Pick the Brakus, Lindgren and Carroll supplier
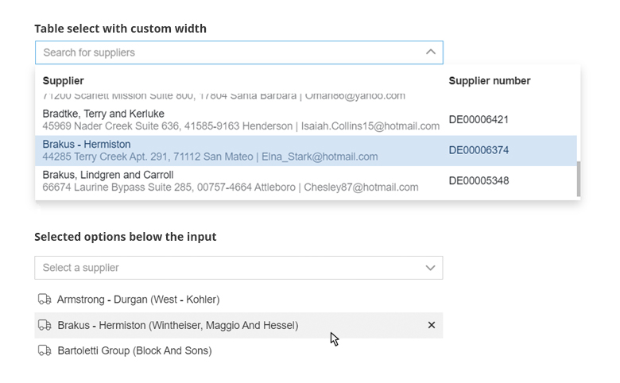The width and height of the screenshot is (620, 383). tap(306, 181)
